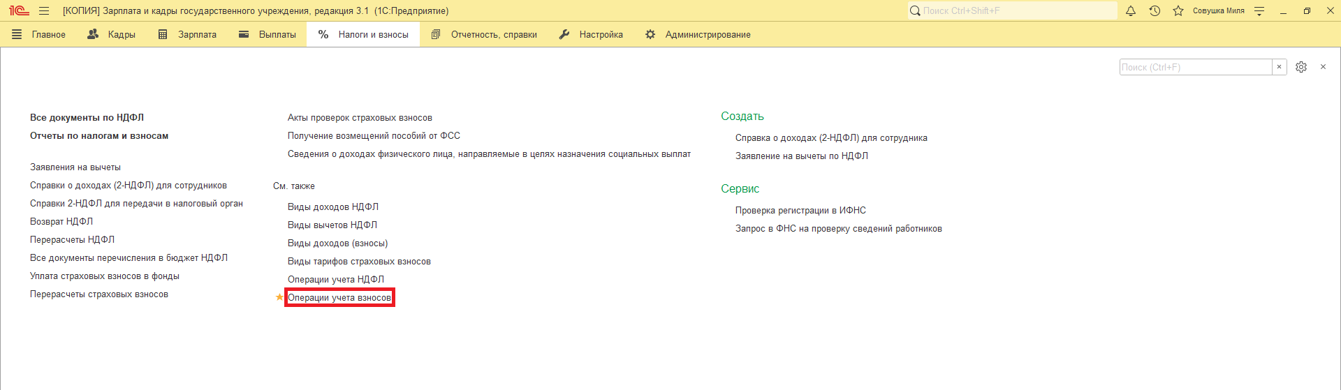Click the 1C application logo icon

click(19, 10)
